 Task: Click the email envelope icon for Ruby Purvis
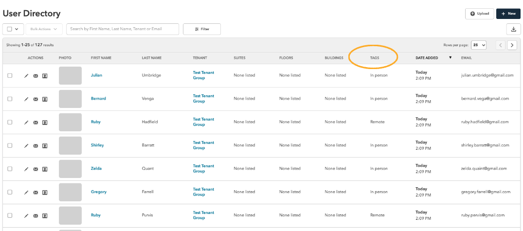click(x=36, y=215)
